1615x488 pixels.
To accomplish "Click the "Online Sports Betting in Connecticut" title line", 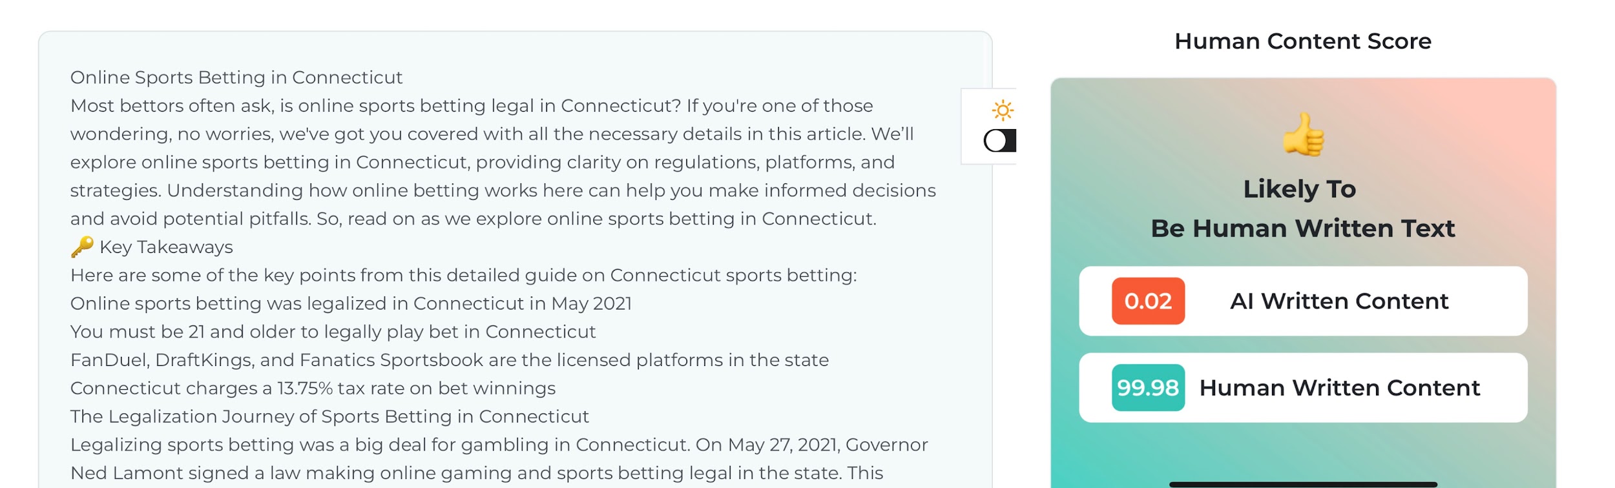I will [x=236, y=77].
